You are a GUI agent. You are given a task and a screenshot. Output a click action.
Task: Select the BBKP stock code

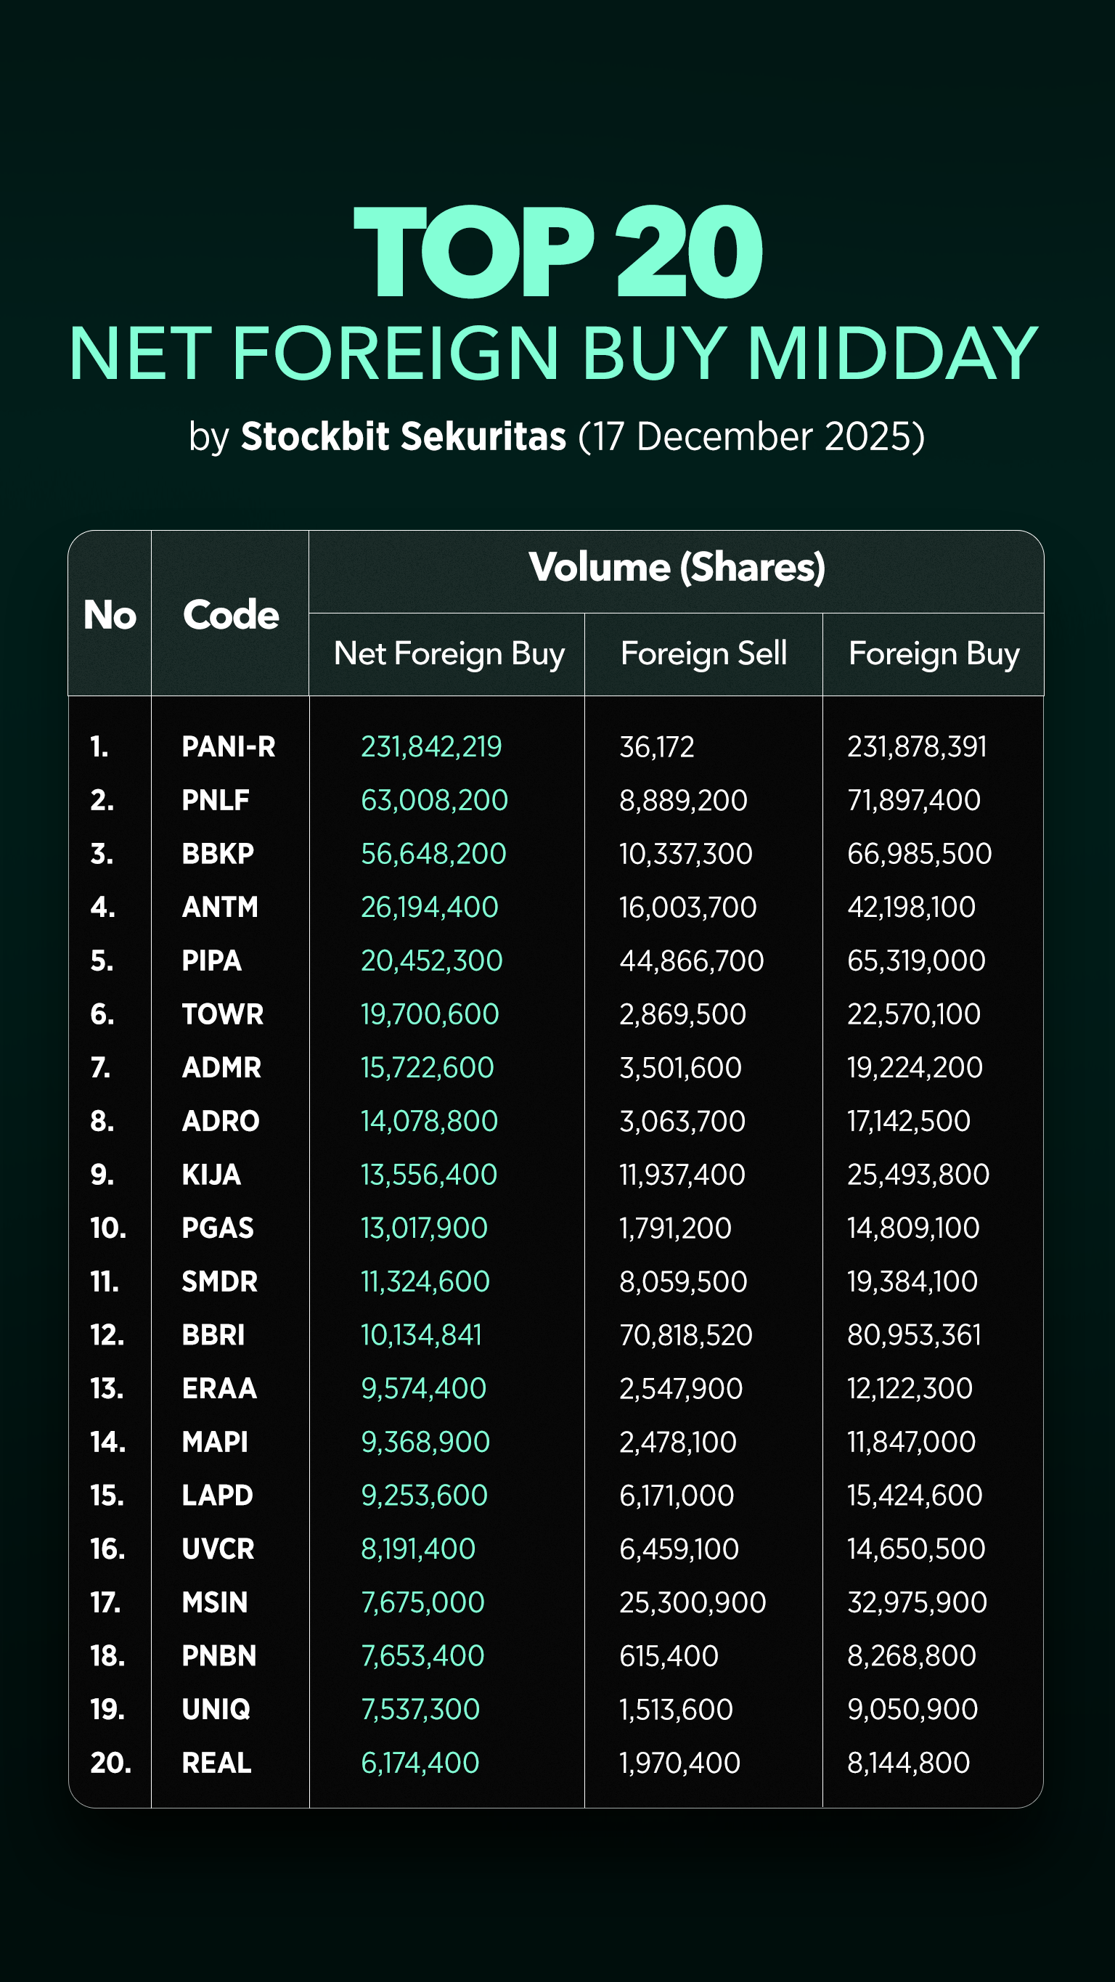point(218,854)
